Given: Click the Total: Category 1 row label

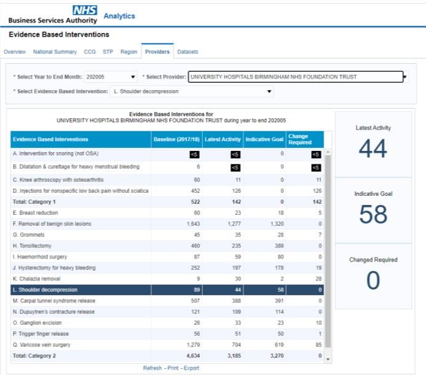Looking at the screenshot, I should [34, 202].
